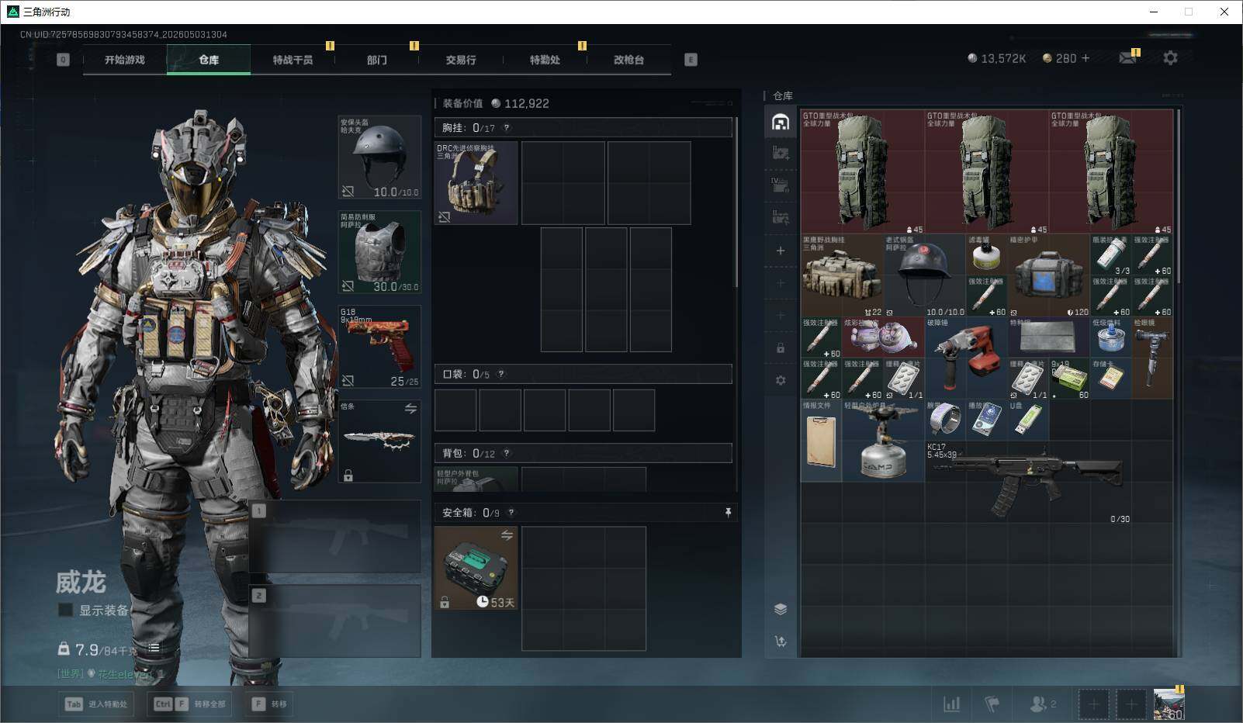This screenshot has width=1243, height=723.
Task: Expand the weight details list icon
Action: [154, 648]
